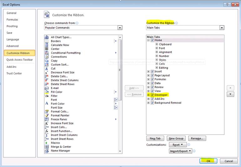Click the Decrease Font Size icon

(x=47, y=72)
